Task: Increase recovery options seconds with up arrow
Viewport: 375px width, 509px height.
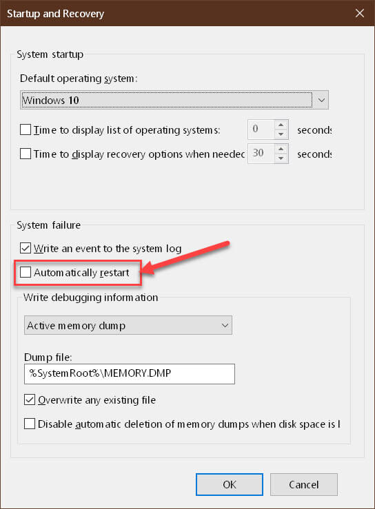Action: coord(281,149)
